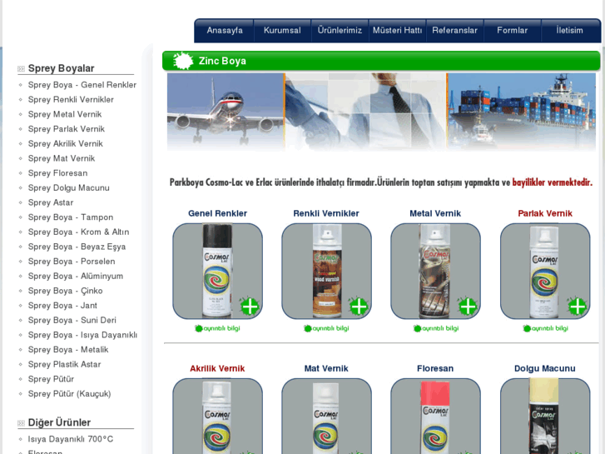Open Sprey Boya - Genel Renkler sidebar link
This screenshot has height=454, width=605.
[82, 85]
